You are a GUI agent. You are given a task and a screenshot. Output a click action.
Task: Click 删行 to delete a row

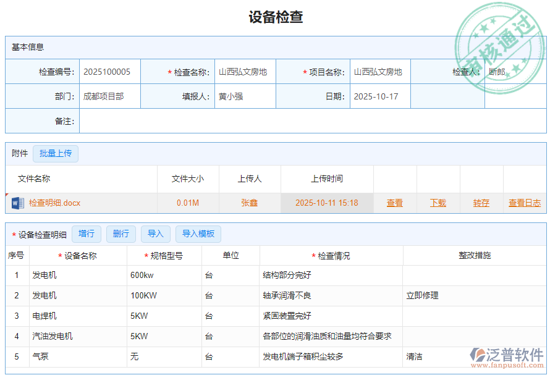coord(121,234)
